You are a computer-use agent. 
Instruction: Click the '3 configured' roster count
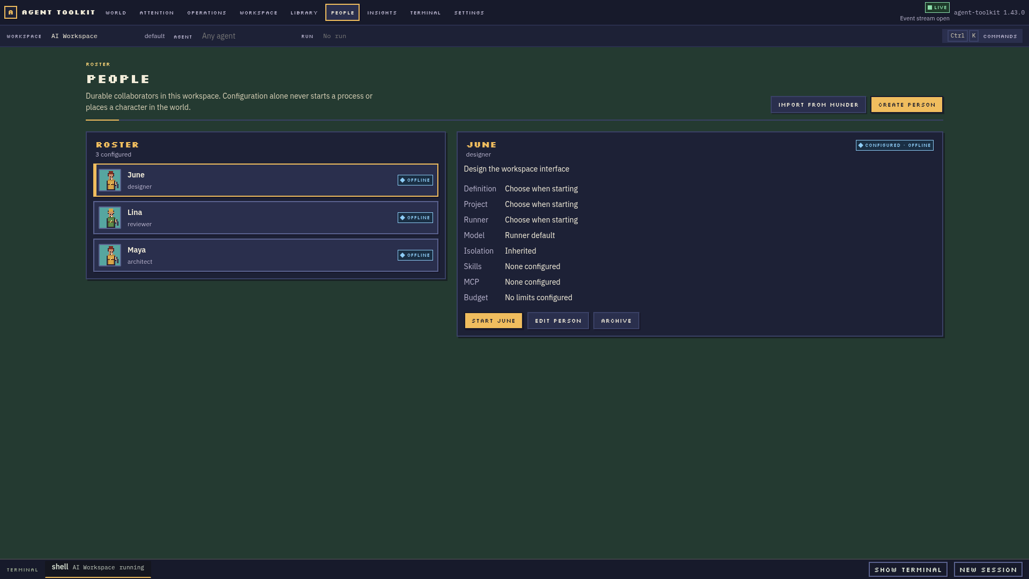click(114, 154)
